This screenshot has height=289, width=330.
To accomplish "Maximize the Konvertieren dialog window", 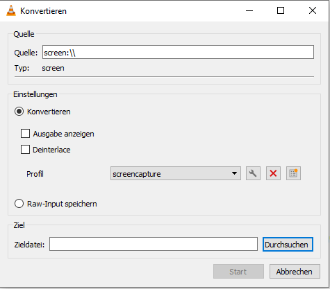I will [281, 10].
